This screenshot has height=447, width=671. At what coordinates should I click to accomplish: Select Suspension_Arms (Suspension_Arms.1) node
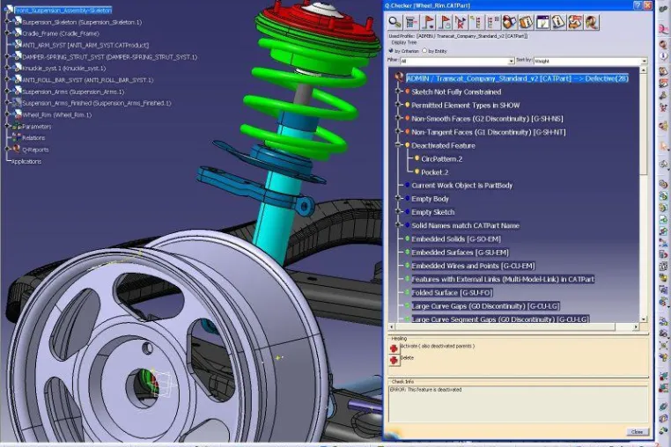[73, 92]
